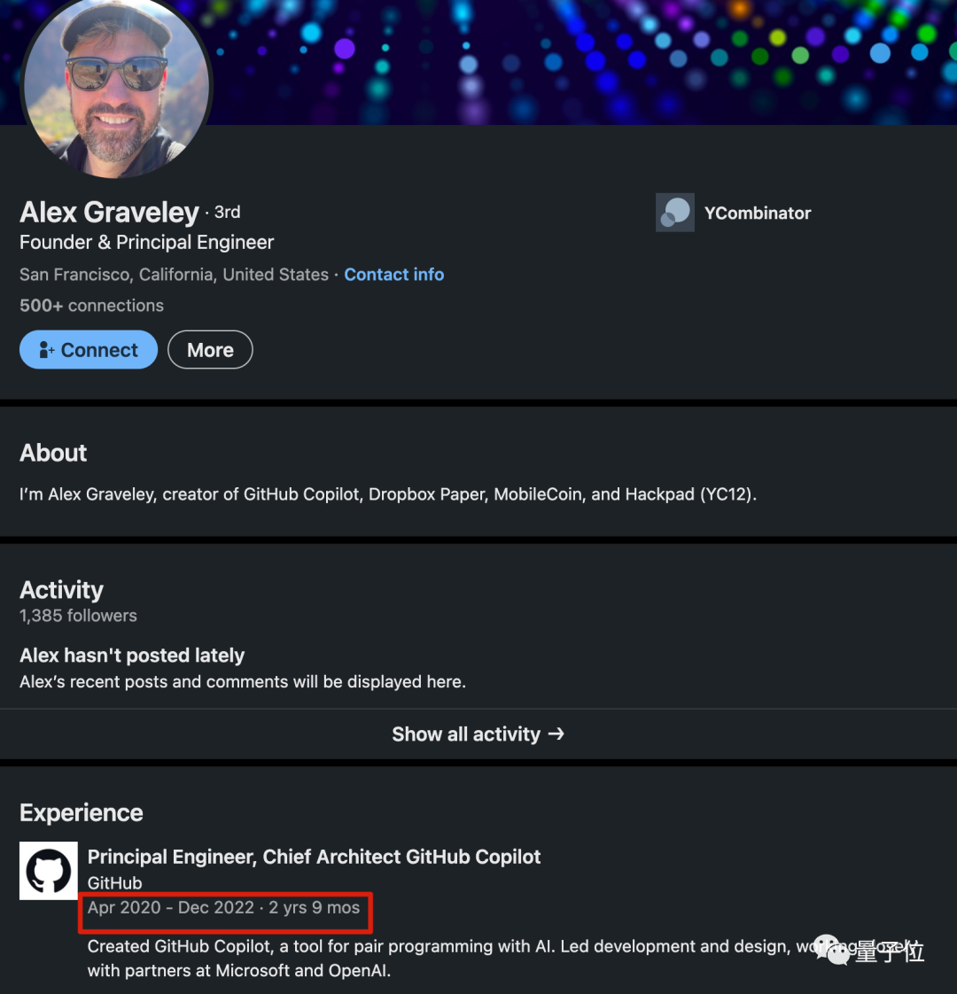Select the name Alex Graveley

tap(109, 212)
